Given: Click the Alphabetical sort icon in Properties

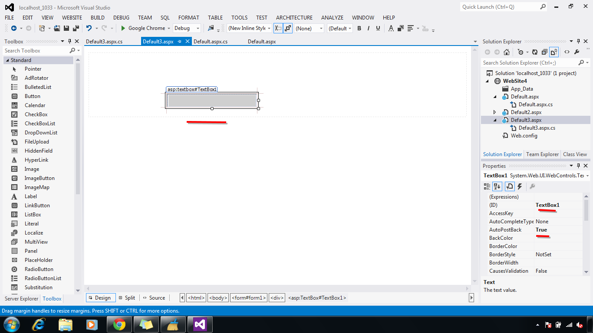Looking at the screenshot, I should tap(497, 186).
